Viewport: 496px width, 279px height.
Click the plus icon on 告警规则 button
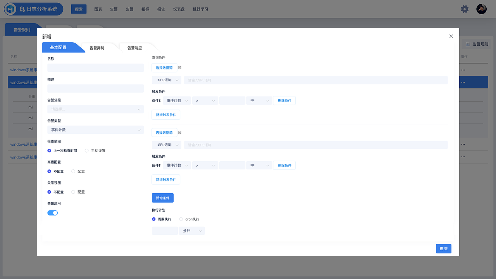coord(468,44)
